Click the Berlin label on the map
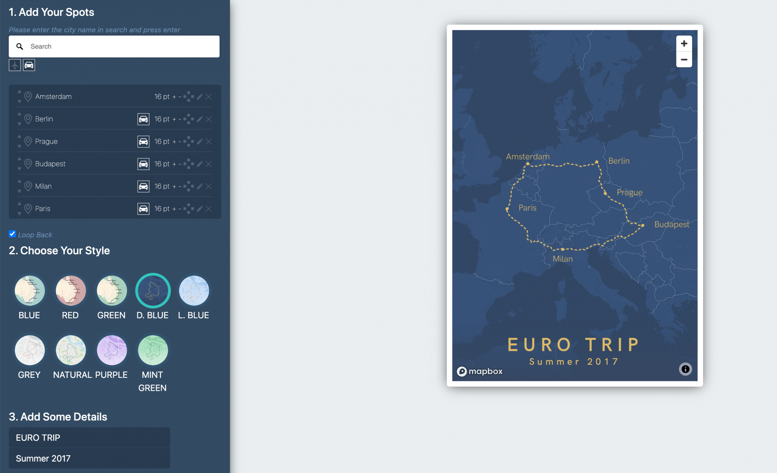 click(x=619, y=161)
